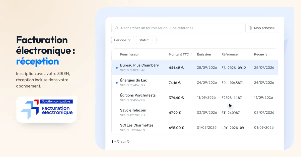This screenshot has height=157, width=301.
Task: Click the 441,48 € amount
Action: (x=176, y=68)
